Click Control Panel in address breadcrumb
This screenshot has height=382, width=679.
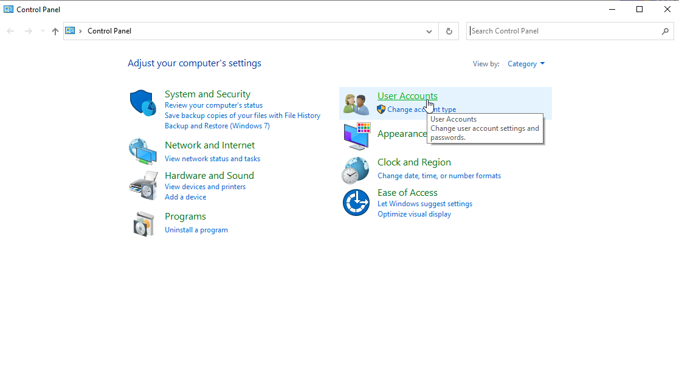[109, 31]
